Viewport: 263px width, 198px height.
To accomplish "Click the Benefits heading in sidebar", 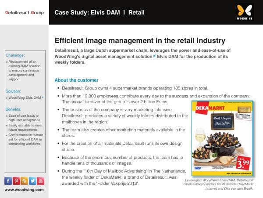I will (x=14, y=108).
